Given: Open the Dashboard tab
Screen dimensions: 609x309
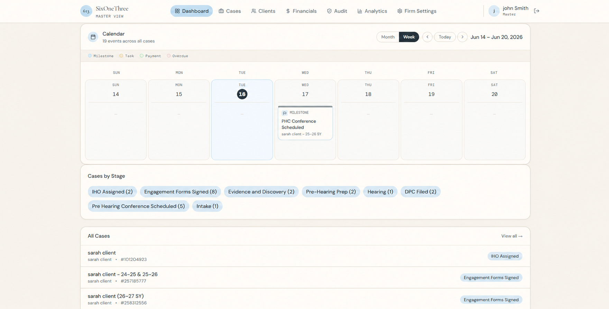Looking at the screenshot, I should (192, 11).
